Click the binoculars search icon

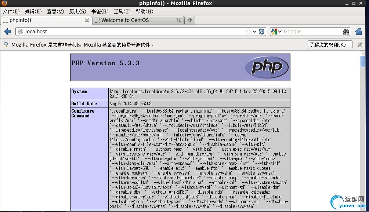346,32
